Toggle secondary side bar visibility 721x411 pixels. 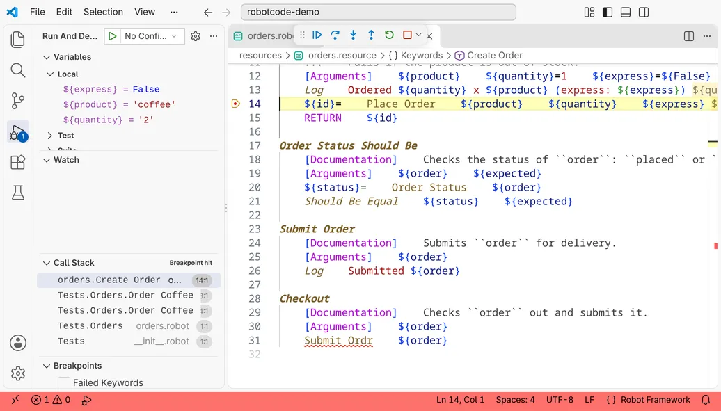pos(644,13)
